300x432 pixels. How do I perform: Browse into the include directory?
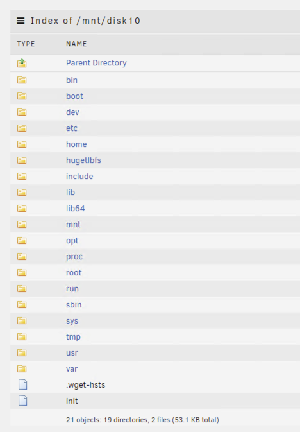coord(79,177)
